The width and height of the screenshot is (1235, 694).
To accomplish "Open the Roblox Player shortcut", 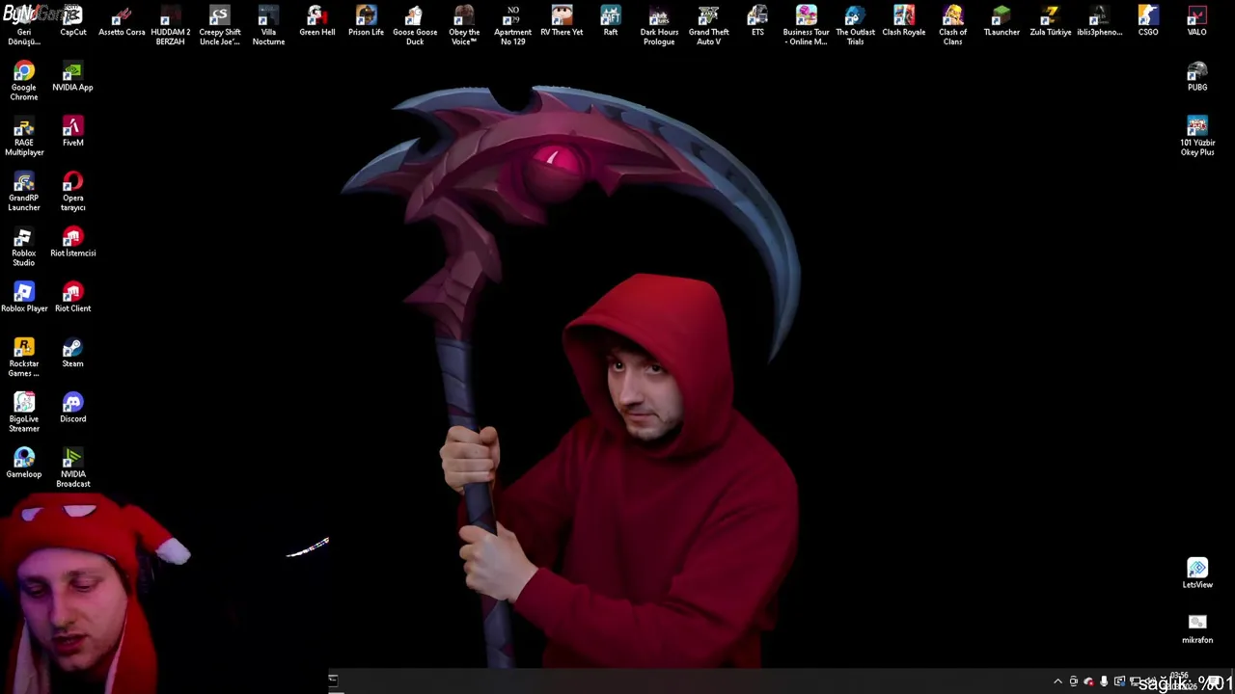I will tap(24, 298).
